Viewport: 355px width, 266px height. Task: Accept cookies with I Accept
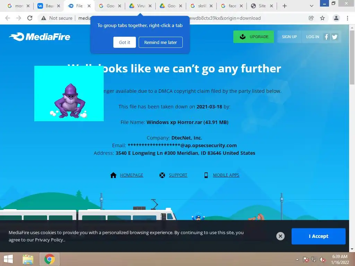(x=319, y=236)
